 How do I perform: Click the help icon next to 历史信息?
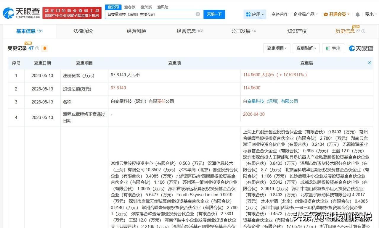coord(363,31)
